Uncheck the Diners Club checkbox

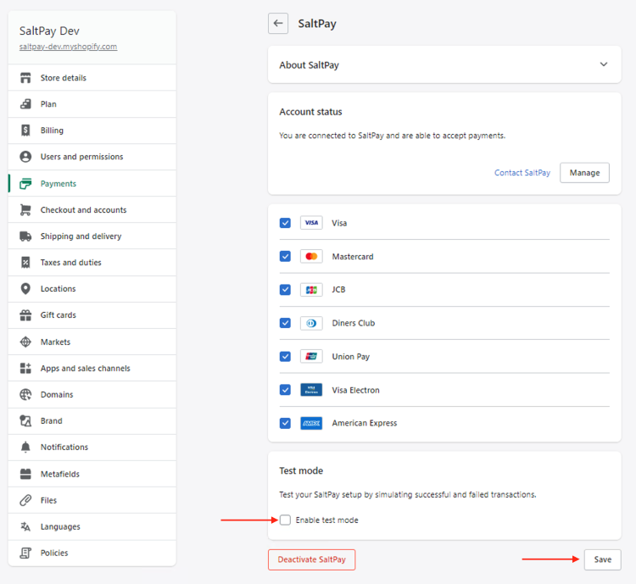pyautogui.click(x=285, y=323)
